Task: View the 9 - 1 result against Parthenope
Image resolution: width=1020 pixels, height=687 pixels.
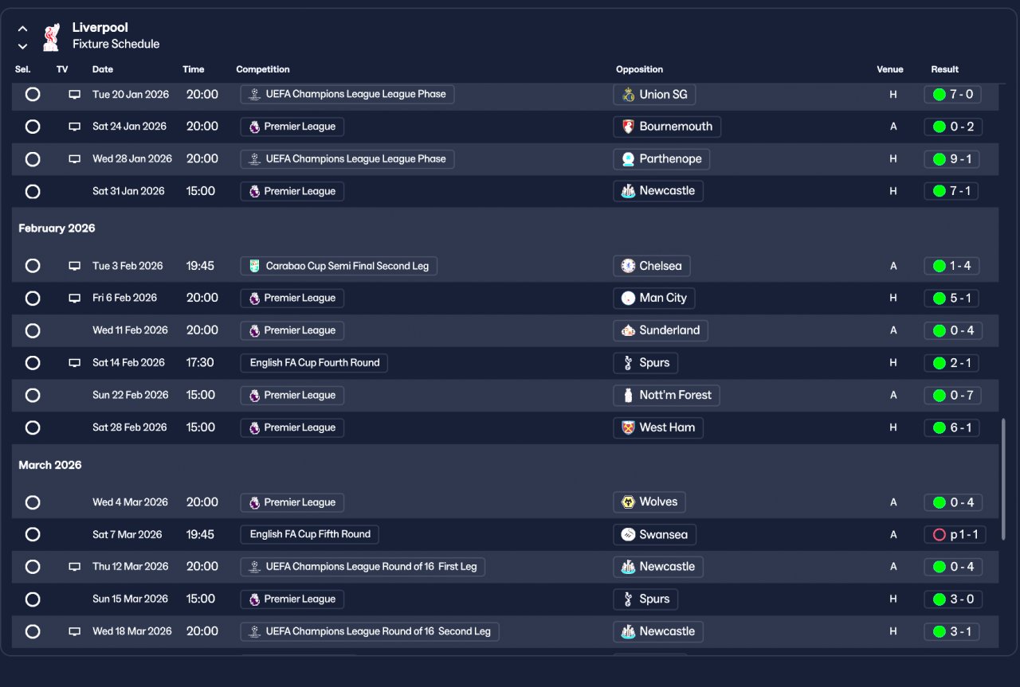Action: click(x=952, y=159)
